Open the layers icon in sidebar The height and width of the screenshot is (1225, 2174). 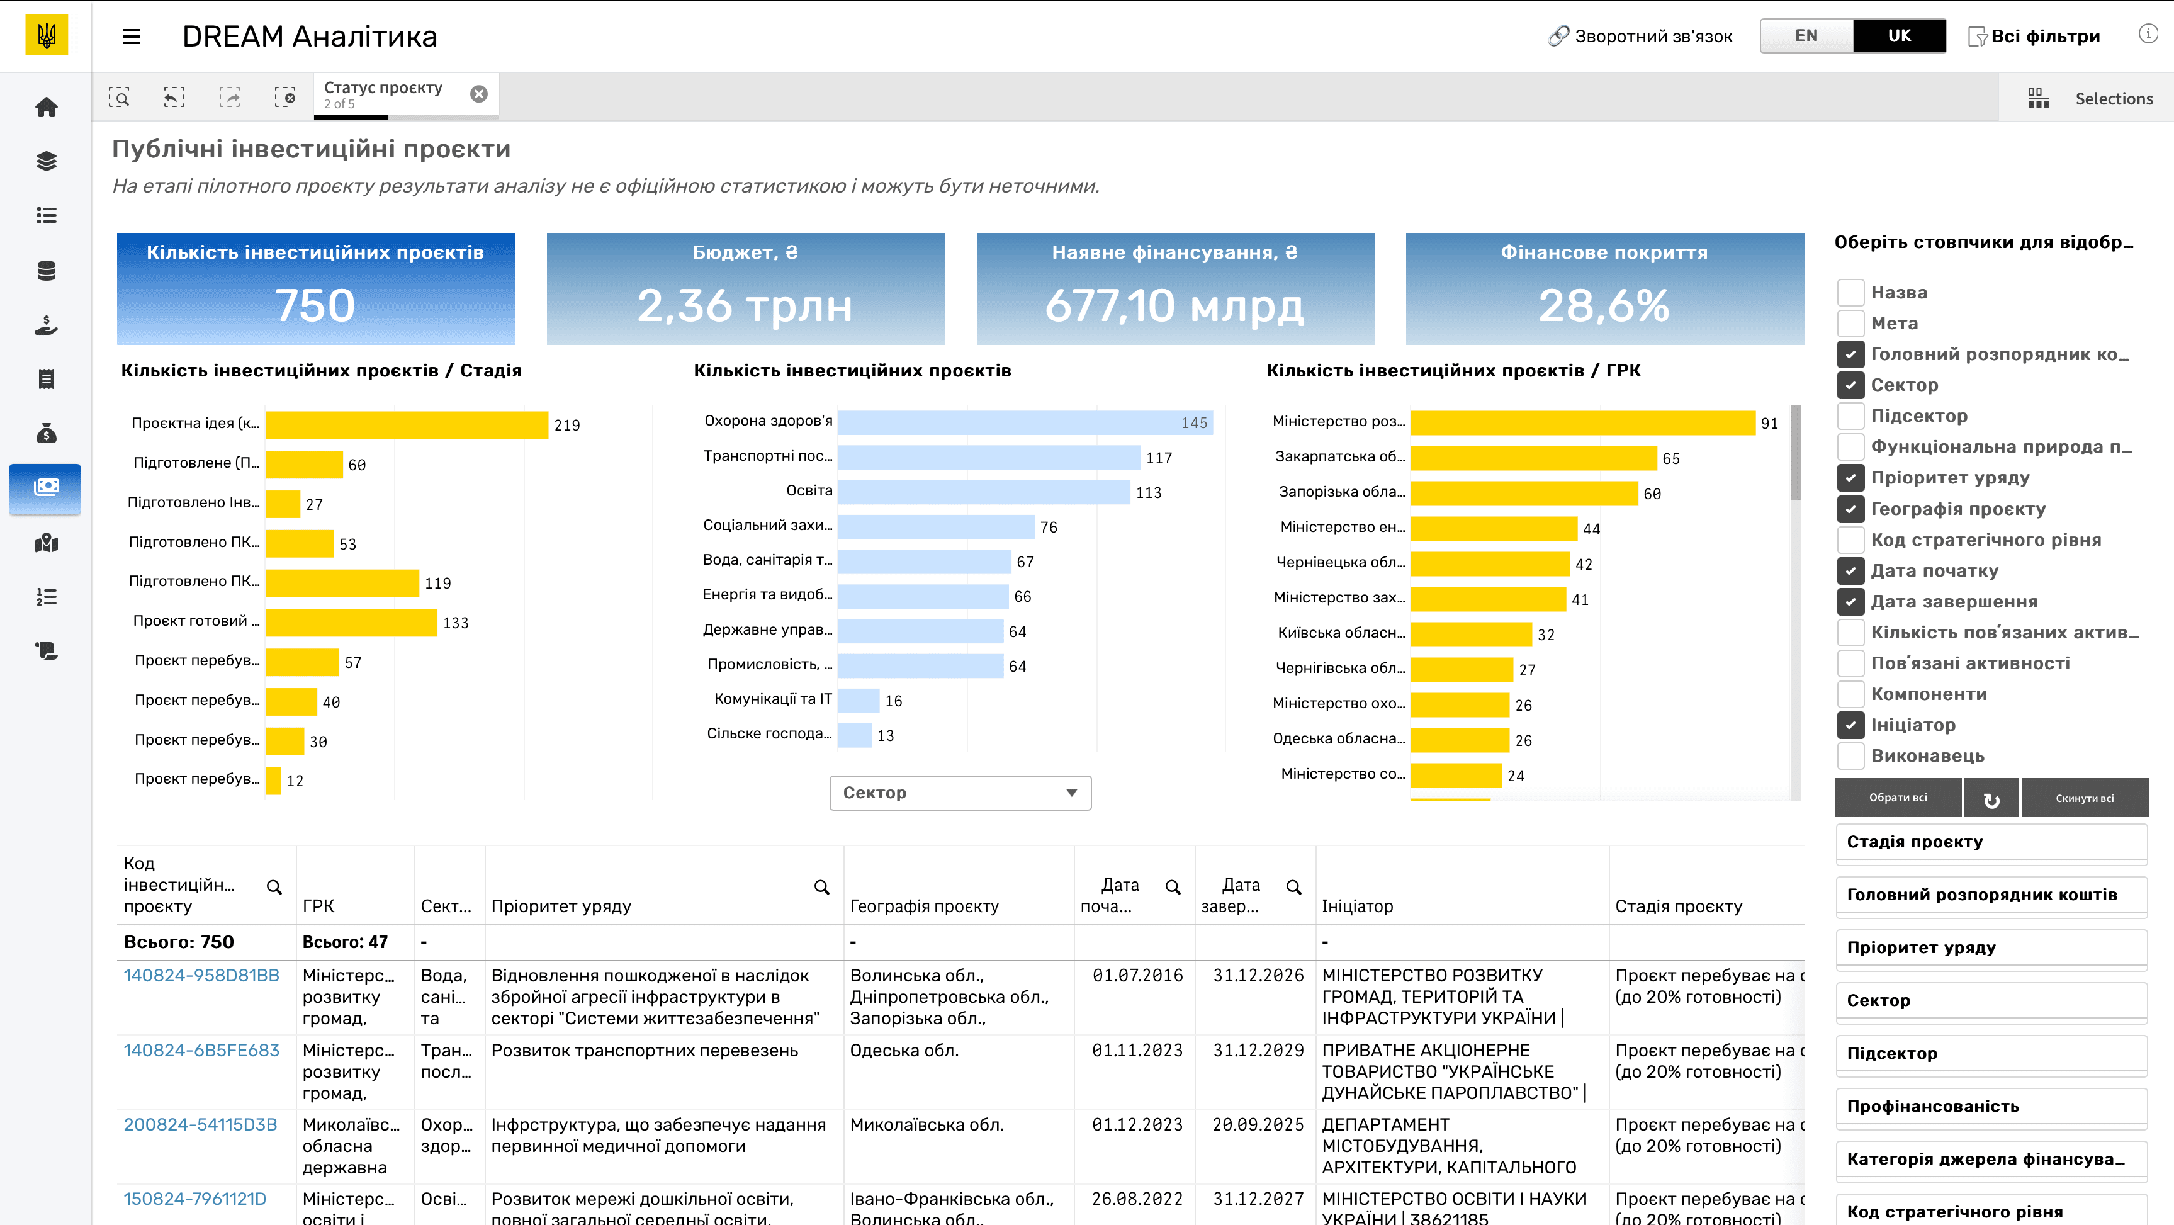(x=47, y=161)
